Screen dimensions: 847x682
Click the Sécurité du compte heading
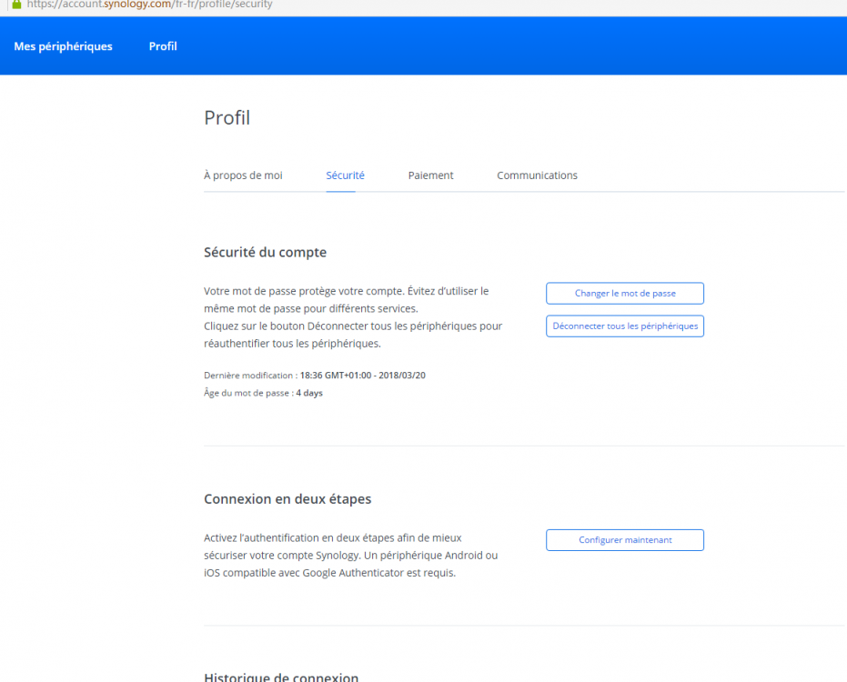click(266, 252)
